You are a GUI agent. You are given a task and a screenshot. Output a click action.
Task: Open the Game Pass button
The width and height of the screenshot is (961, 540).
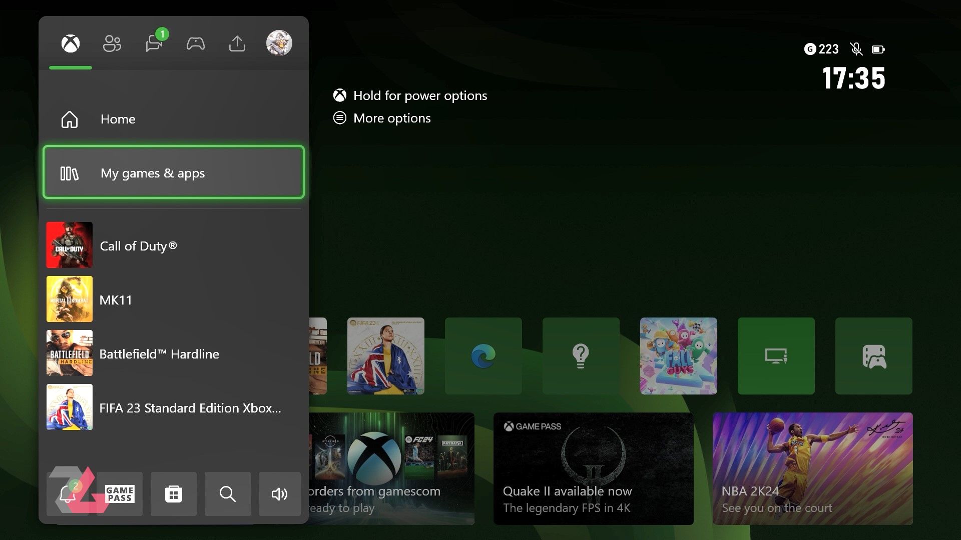pos(120,494)
